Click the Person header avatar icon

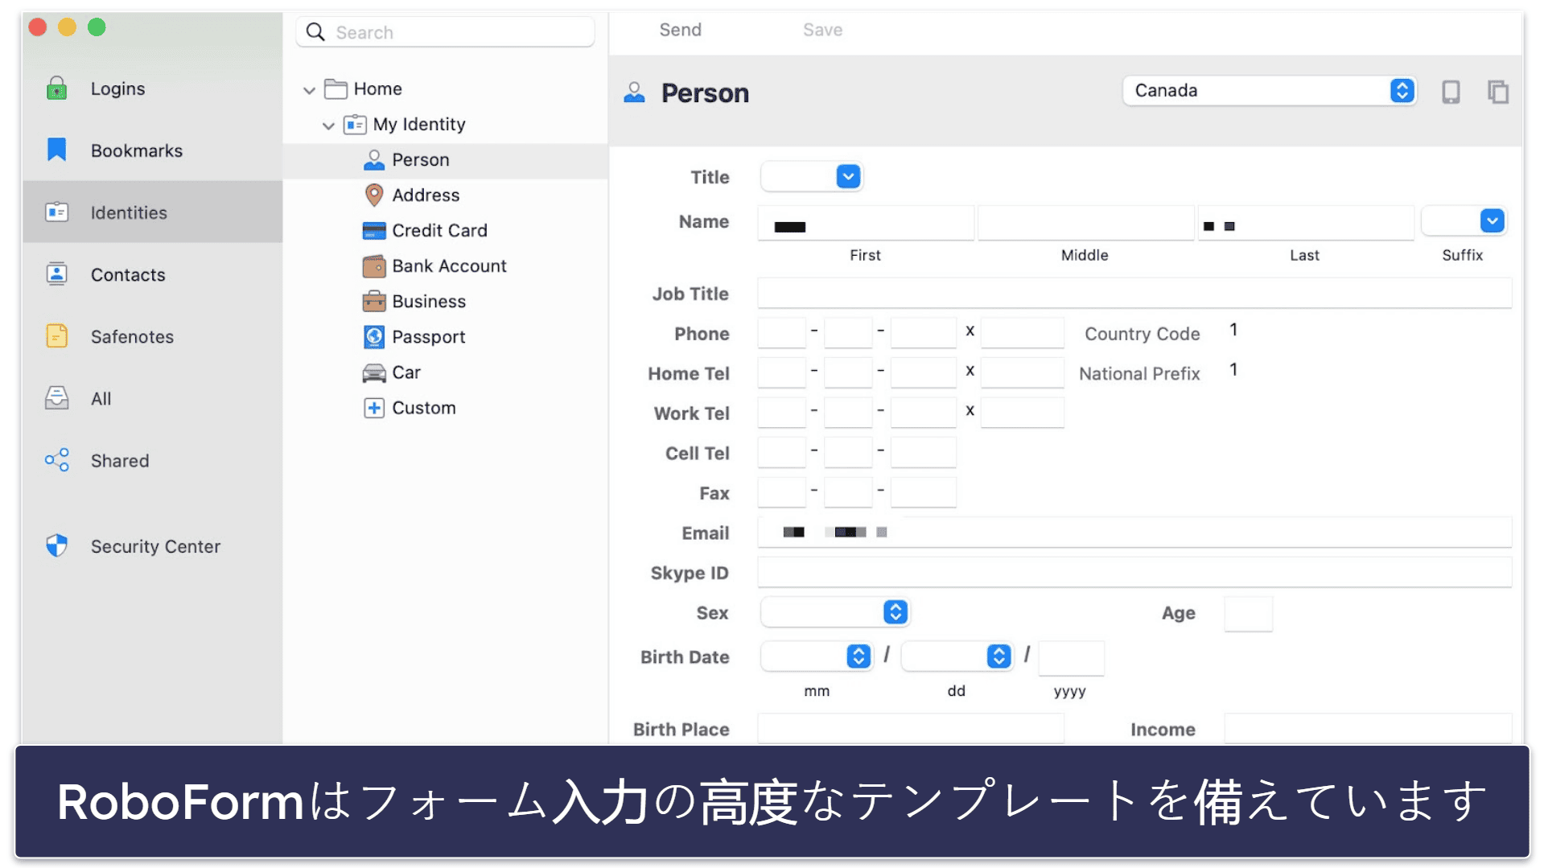634,93
